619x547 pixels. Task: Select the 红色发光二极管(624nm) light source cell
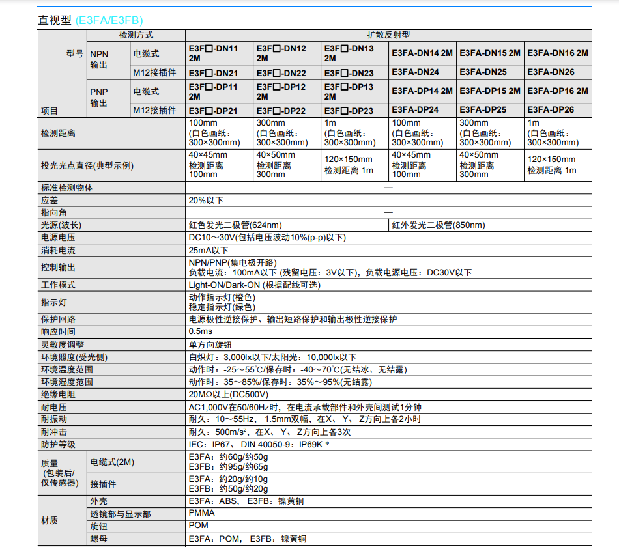[234, 225]
